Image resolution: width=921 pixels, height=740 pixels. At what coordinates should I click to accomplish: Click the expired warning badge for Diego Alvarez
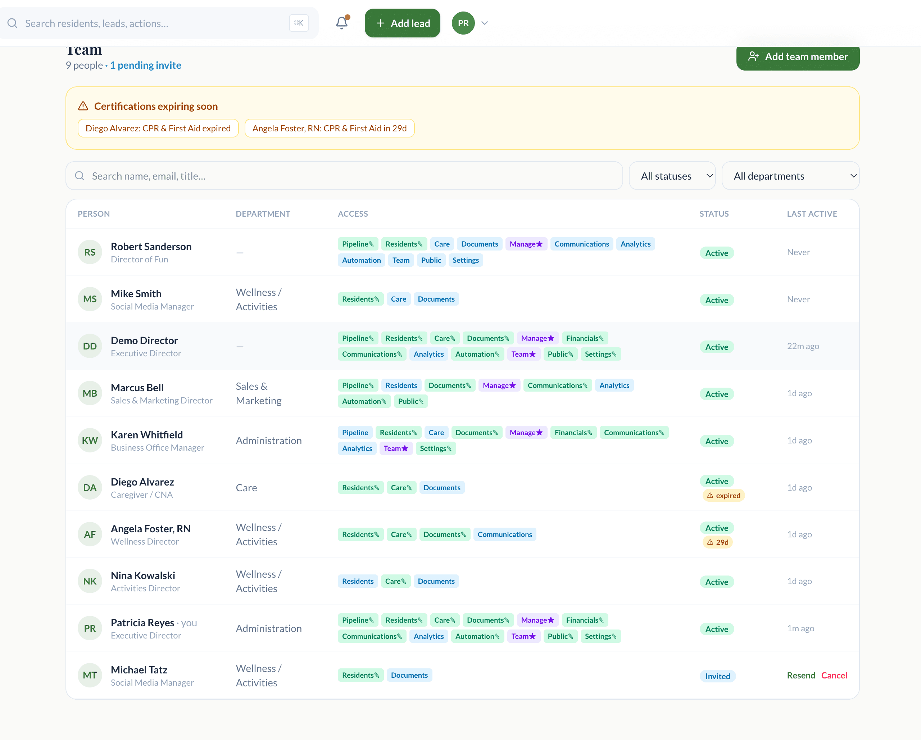[x=723, y=496]
